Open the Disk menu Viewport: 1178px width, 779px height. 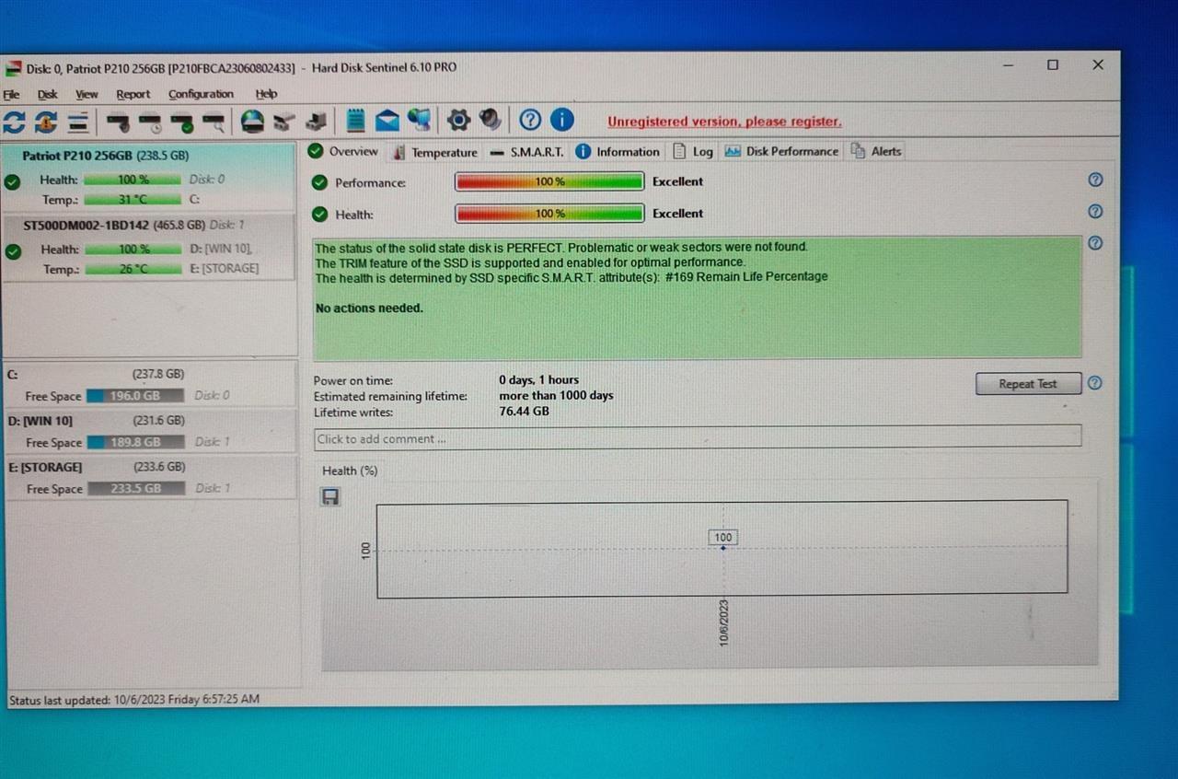[47, 94]
